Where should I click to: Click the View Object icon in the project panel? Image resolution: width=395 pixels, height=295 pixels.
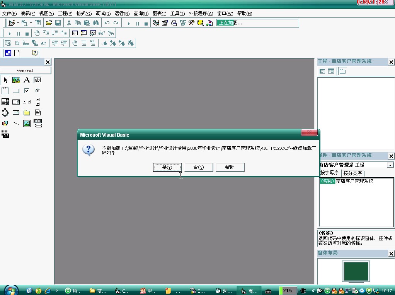[x=331, y=71]
